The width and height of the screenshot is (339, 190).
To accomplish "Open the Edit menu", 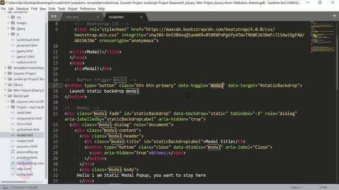I will [11, 9].
